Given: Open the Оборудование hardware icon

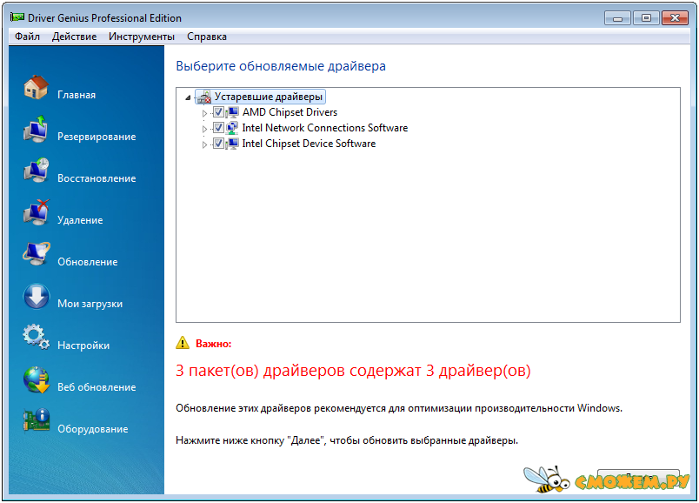Looking at the screenshot, I should coord(37,421).
